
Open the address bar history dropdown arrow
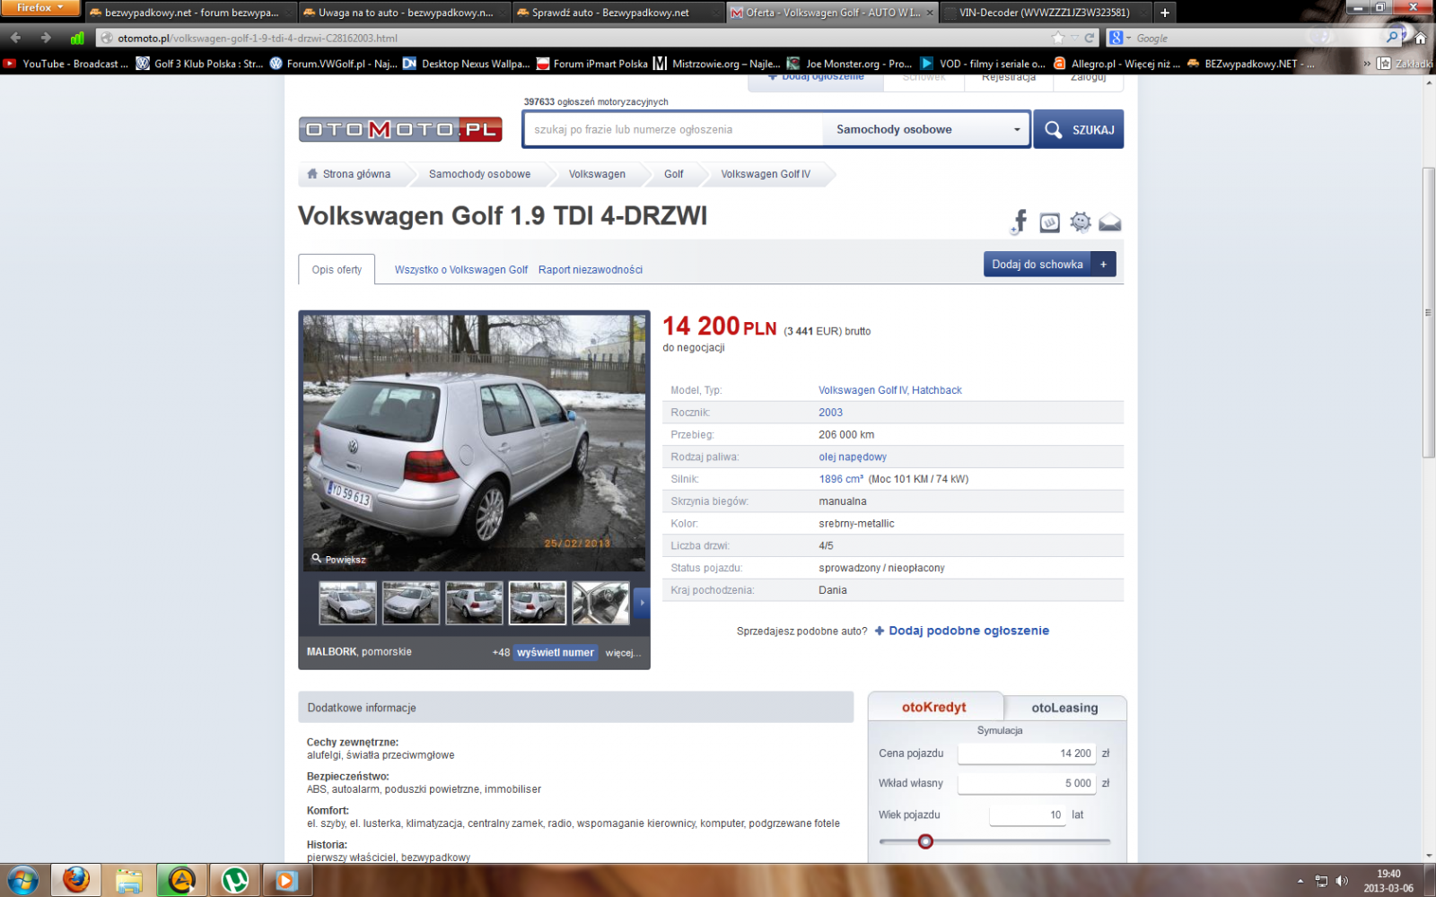[x=1074, y=38]
